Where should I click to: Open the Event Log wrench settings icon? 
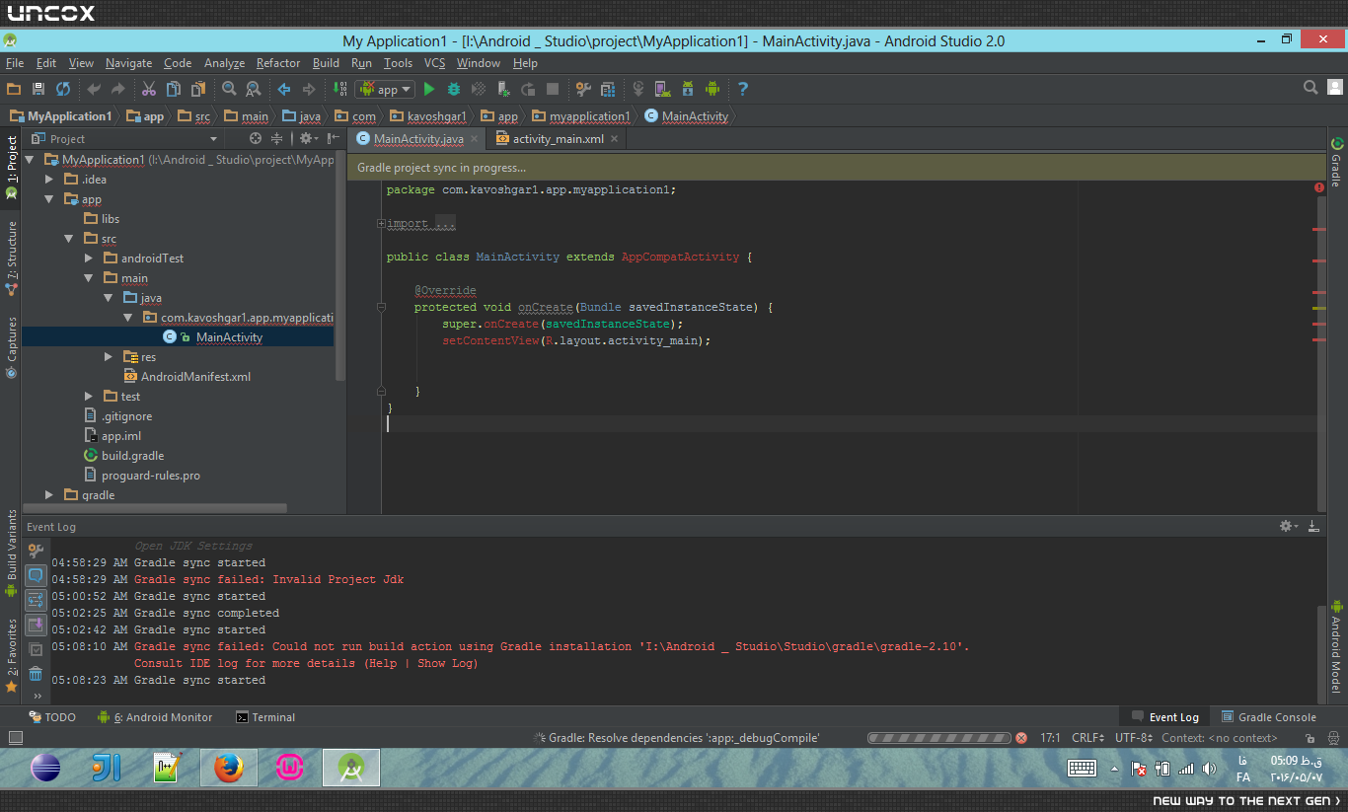36,552
